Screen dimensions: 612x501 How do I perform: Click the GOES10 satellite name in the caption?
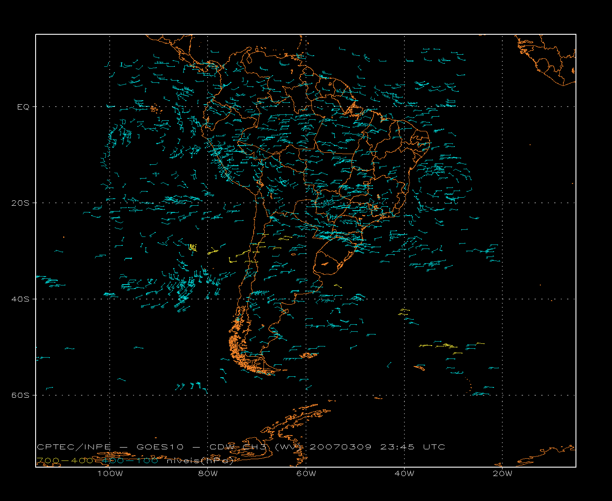160,447
